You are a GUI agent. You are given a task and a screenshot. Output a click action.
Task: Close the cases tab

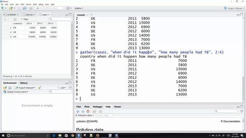pyautogui.click(x=49, y=15)
